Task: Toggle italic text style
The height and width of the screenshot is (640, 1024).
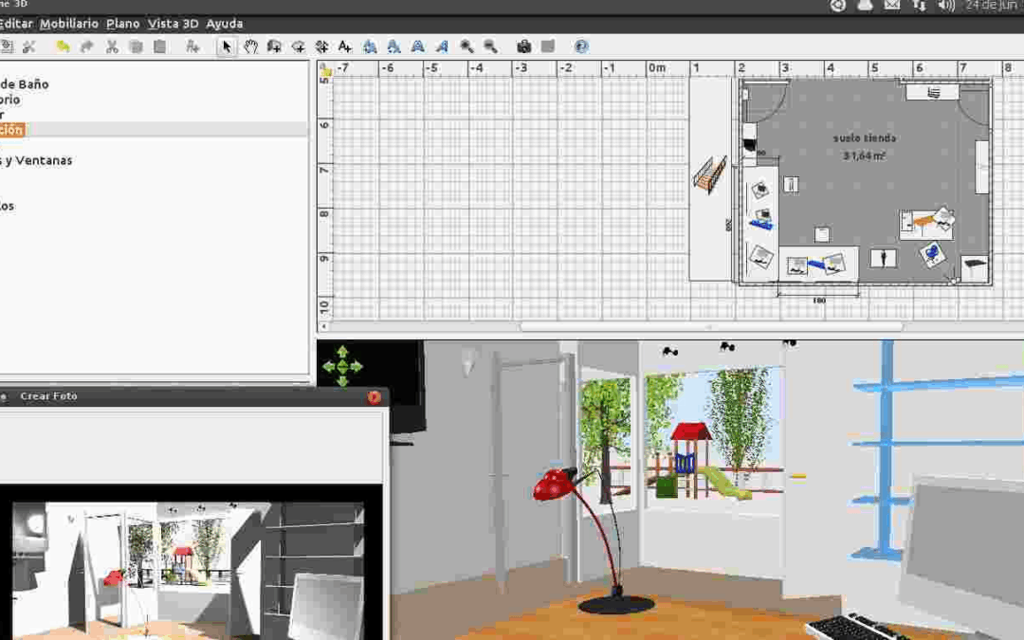Action: pyautogui.click(x=442, y=46)
